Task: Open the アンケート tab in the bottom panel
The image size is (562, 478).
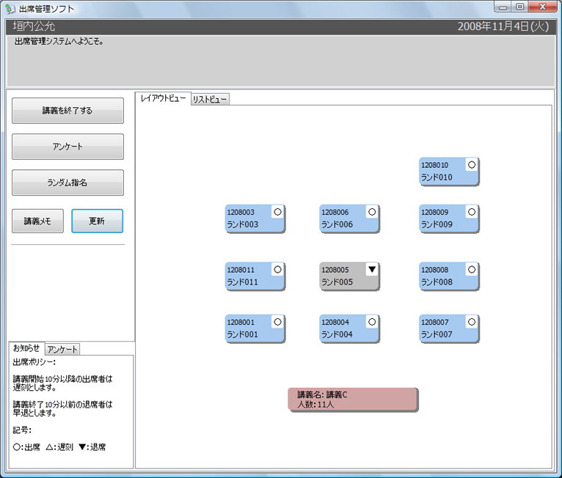Action: tap(62, 350)
